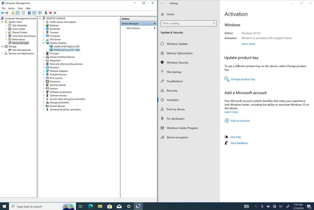Click Add an account
314x210 pixels.
(x=240, y=121)
